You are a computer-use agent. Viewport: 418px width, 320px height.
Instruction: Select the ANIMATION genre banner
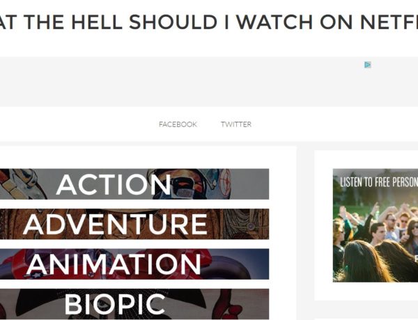[134, 264]
